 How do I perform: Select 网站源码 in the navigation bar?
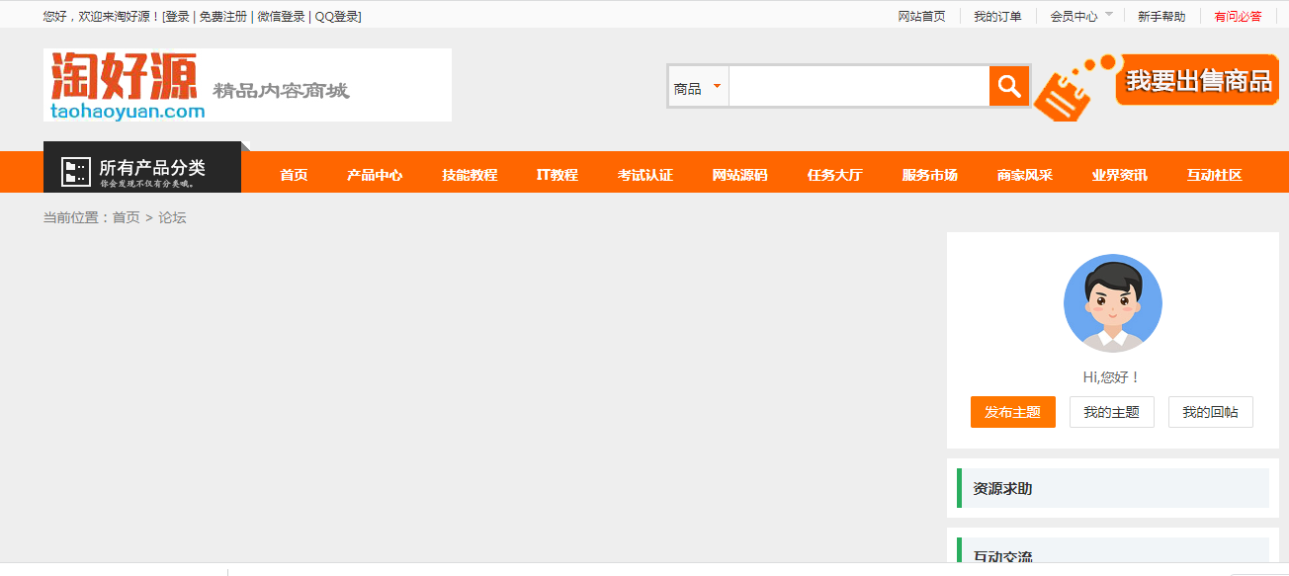click(x=739, y=175)
